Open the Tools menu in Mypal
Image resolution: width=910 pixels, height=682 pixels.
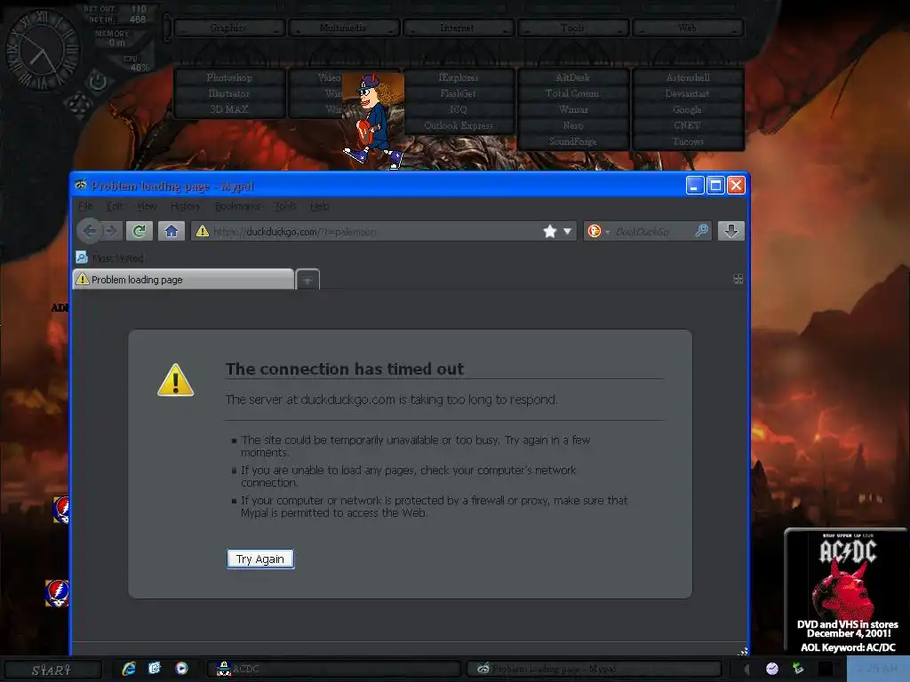pyautogui.click(x=285, y=206)
